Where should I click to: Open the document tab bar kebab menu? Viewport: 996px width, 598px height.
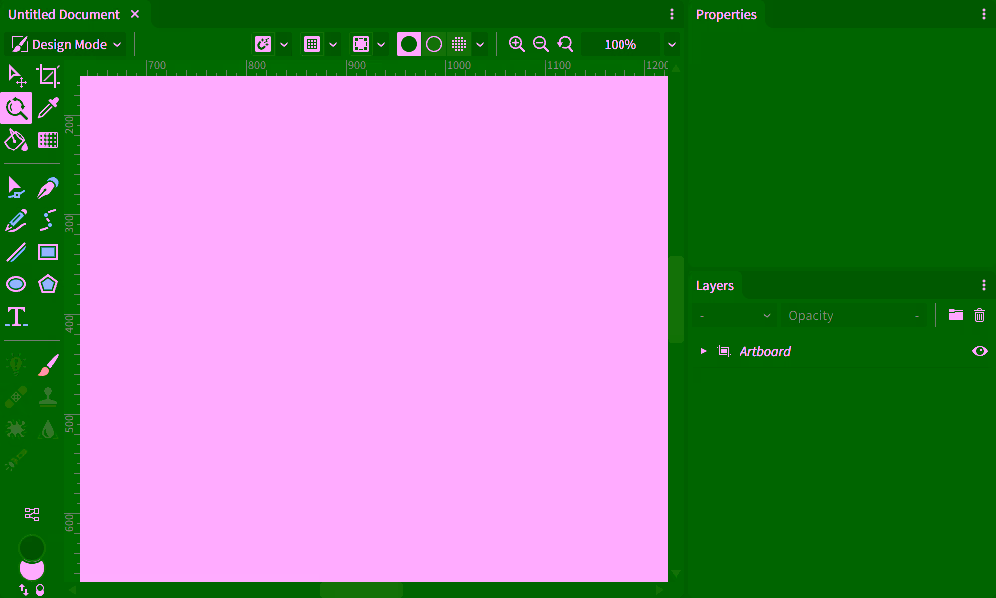pyautogui.click(x=672, y=14)
